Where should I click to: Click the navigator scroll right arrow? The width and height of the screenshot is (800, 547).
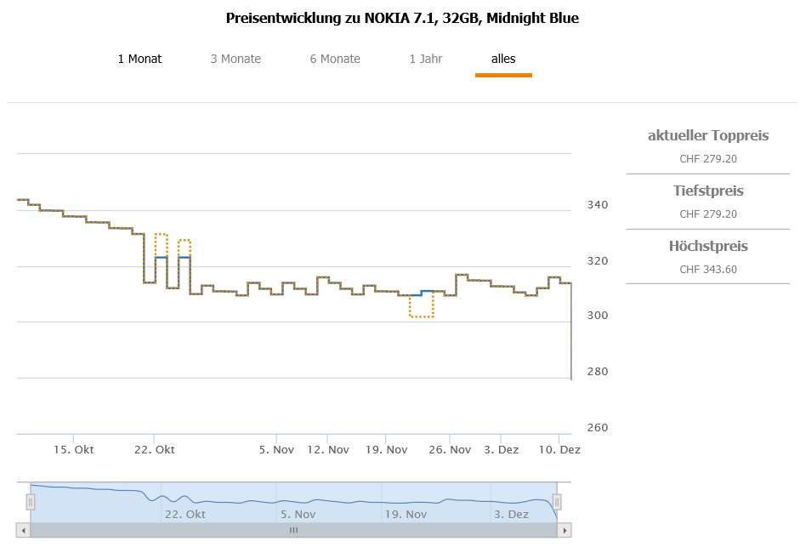[564, 530]
